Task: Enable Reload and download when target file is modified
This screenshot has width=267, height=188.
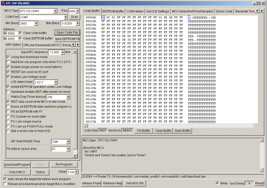Action: (x=5, y=184)
